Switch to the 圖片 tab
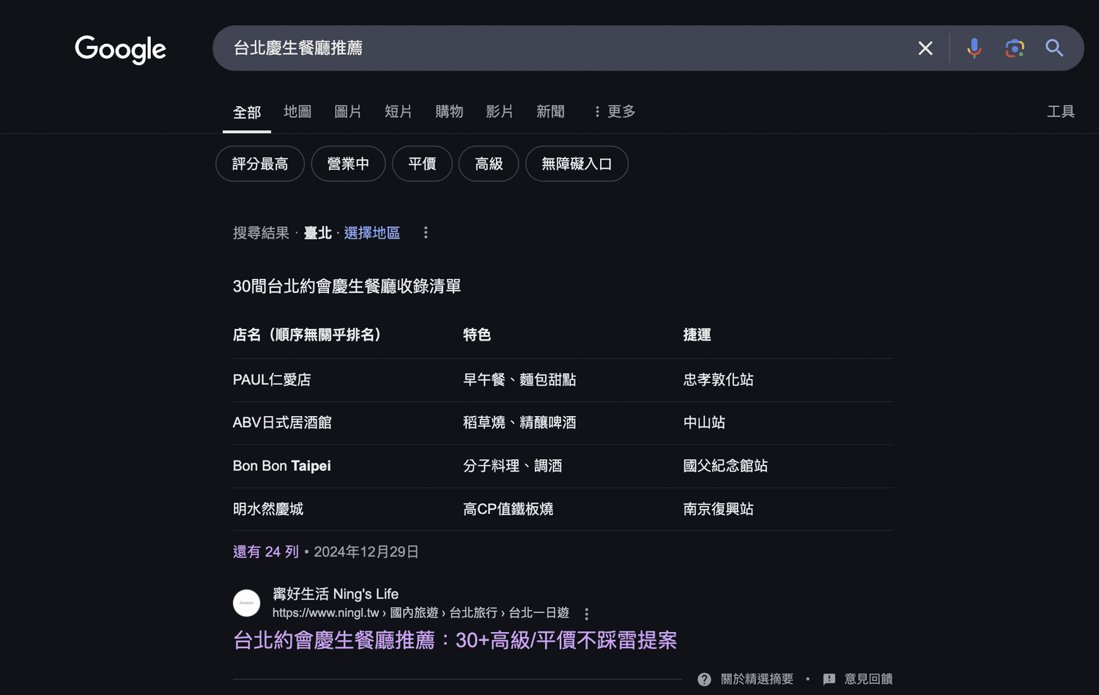 coord(348,111)
